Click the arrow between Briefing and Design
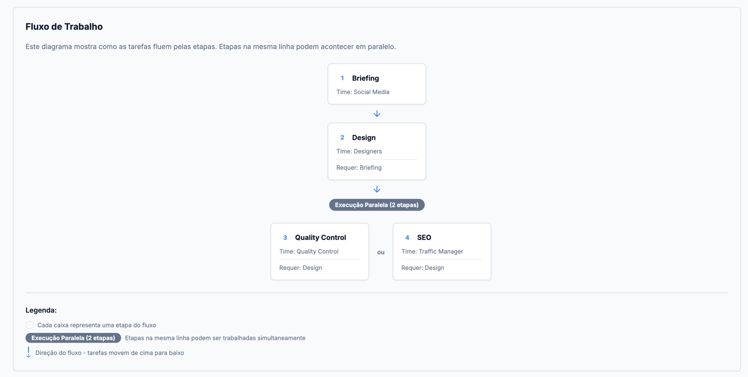This screenshot has height=377, width=748. point(377,114)
